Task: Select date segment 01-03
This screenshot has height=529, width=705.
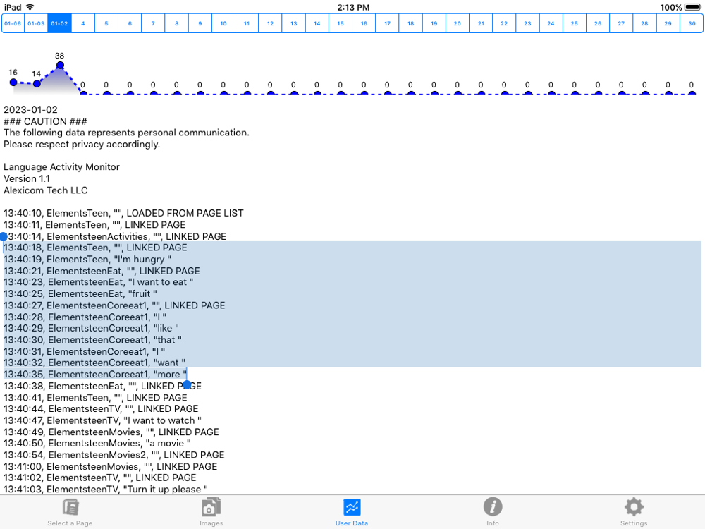Action: point(36,23)
